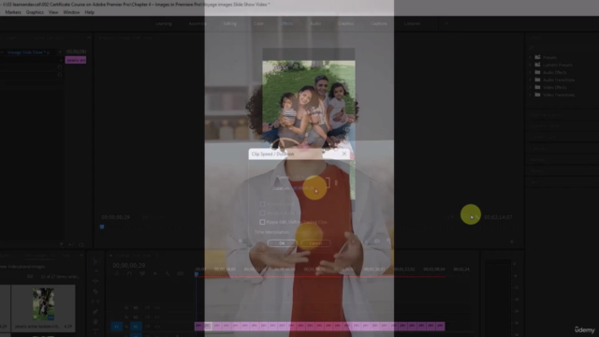599x337 pixels.
Task: Switch to the Effects workspace tab
Action: [x=287, y=23]
